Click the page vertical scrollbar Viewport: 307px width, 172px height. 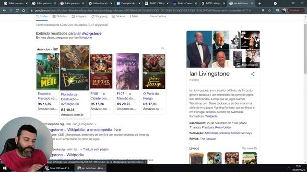tap(305, 49)
